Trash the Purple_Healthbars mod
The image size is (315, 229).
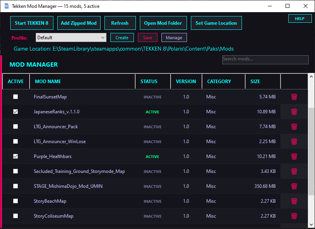tap(294, 156)
